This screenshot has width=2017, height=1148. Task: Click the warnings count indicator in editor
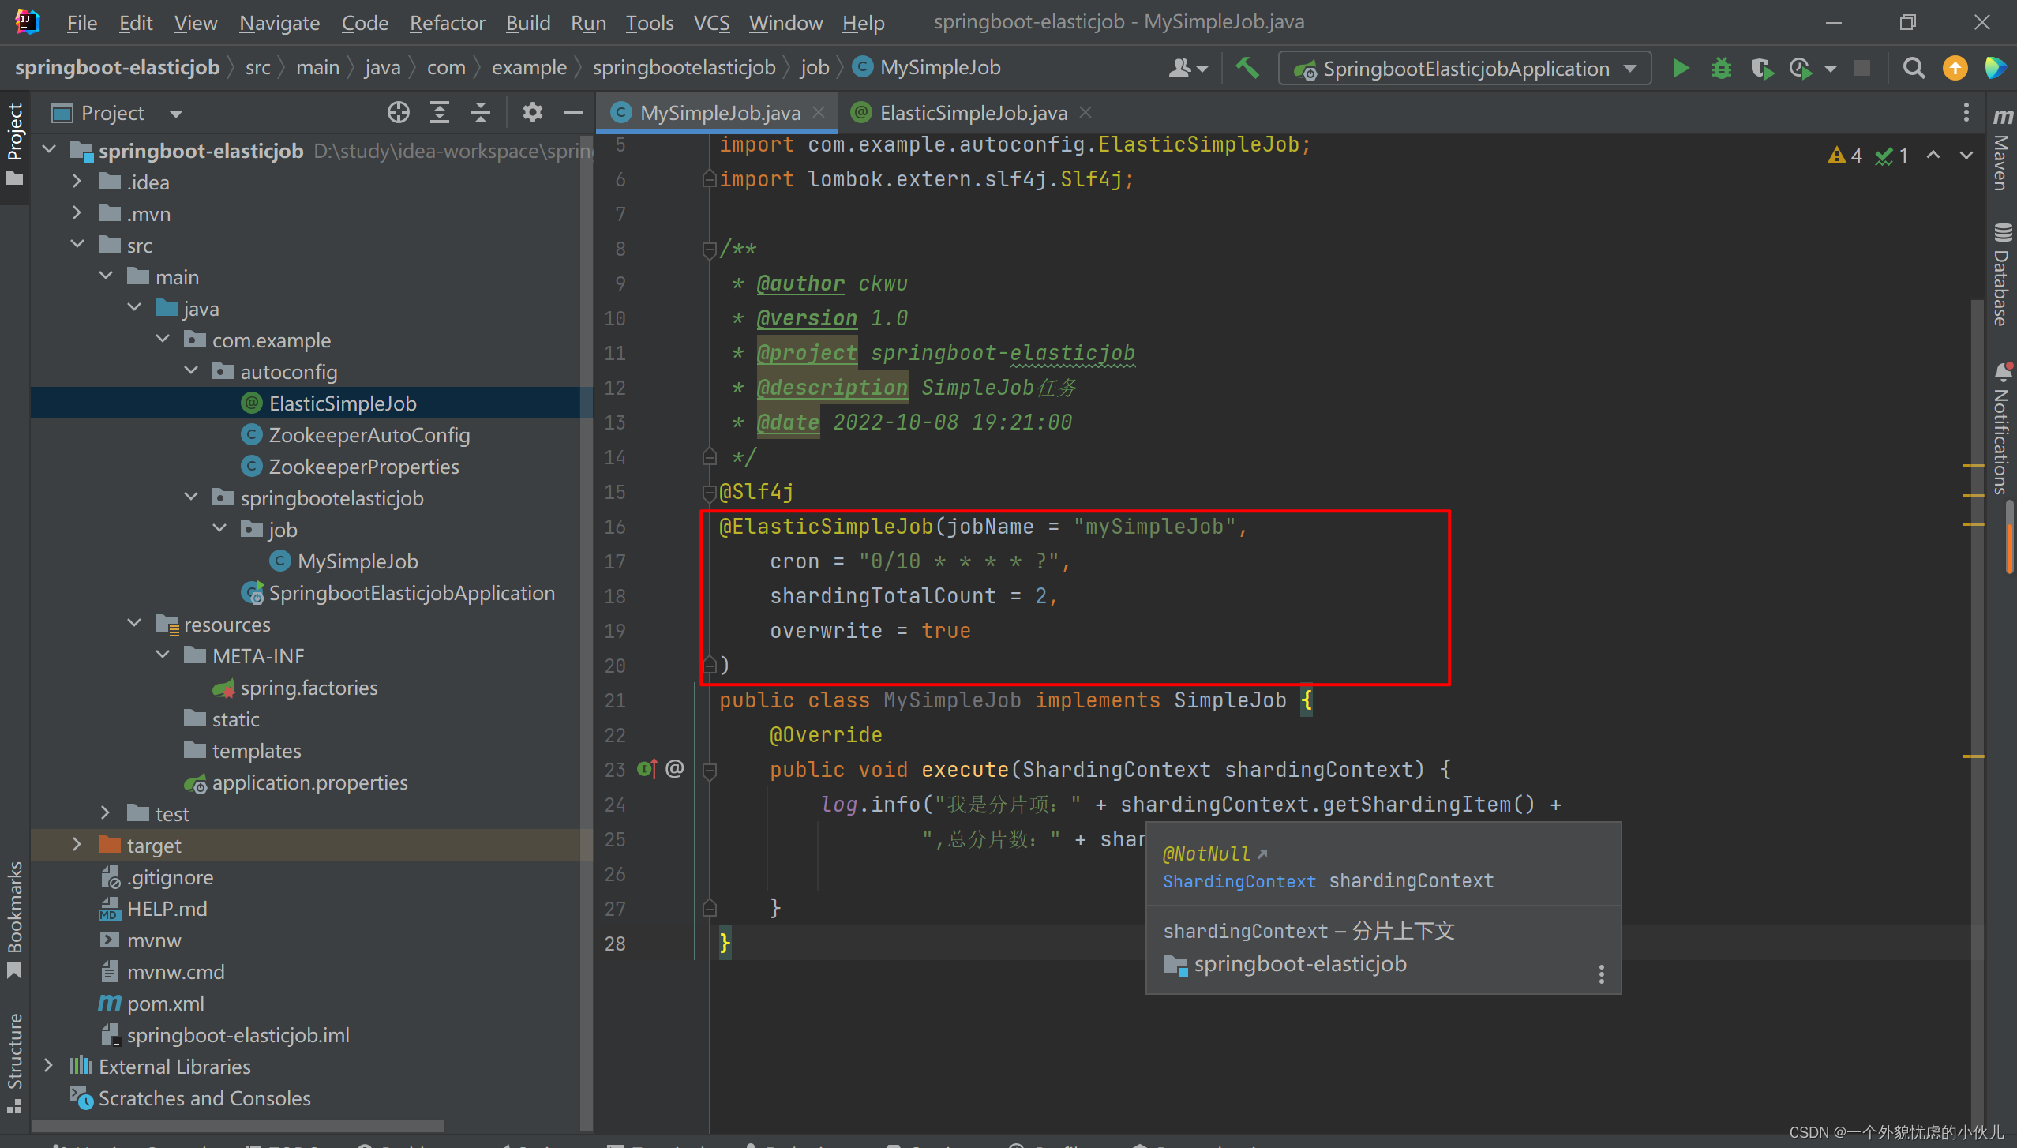(1845, 156)
